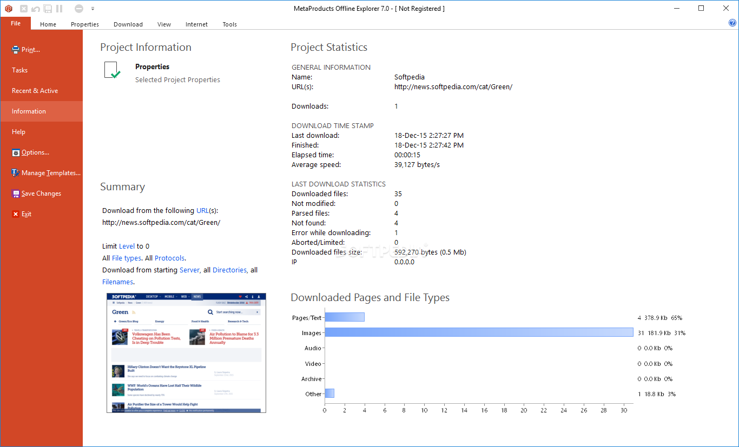Follow the URL link in Summary

point(202,211)
